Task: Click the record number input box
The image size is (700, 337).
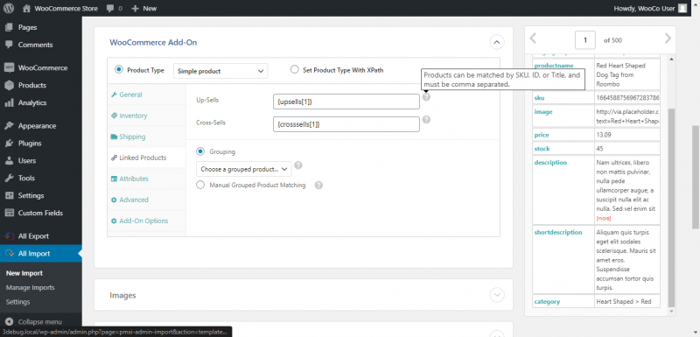Action: [x=585, y=39]
